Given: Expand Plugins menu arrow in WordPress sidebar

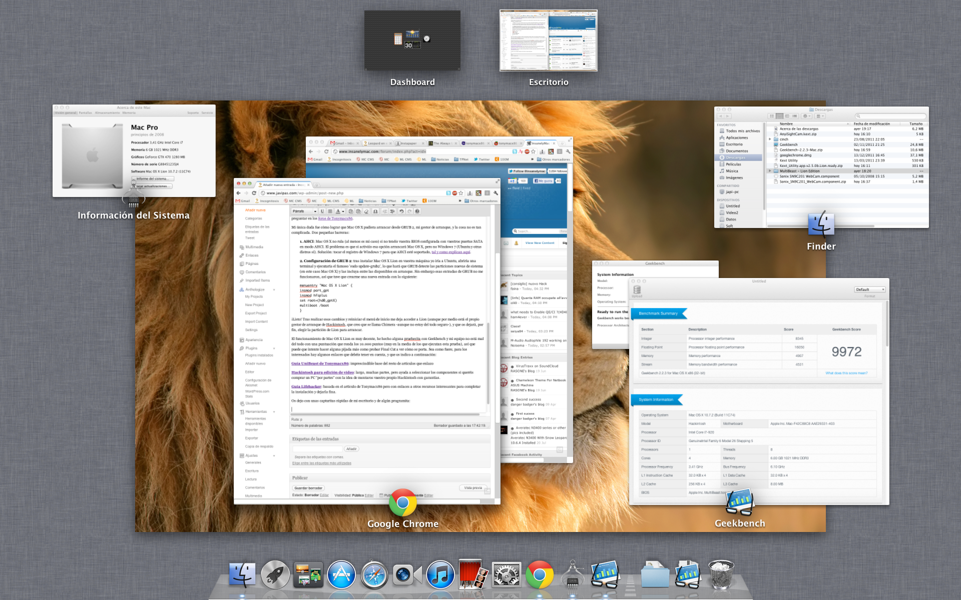Looking at the screenshot, I should 274,348.
